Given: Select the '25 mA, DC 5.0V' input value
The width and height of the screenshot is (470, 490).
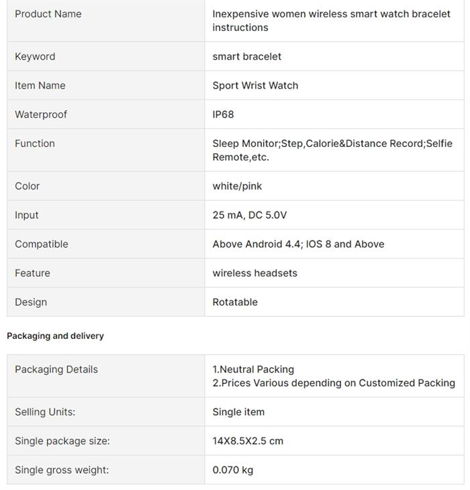Looking at the screenshot, I should [x=250, y=215].
